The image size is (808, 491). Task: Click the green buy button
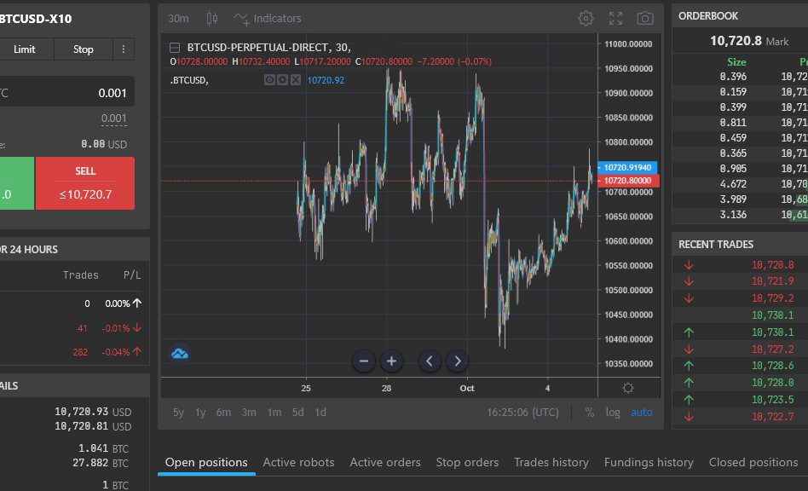point(16,183)
